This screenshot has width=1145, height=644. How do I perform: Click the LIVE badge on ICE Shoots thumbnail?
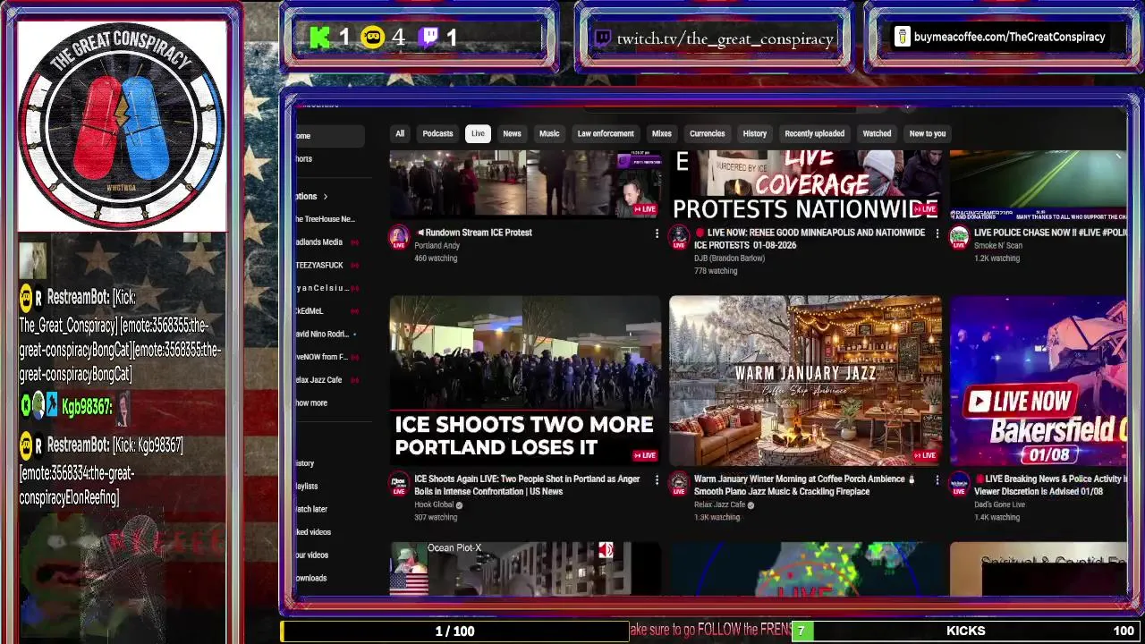click(645, 455)
